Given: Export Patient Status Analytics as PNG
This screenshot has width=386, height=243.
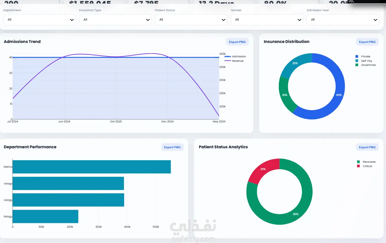Looking at the screenshot, I should point(367,147).
